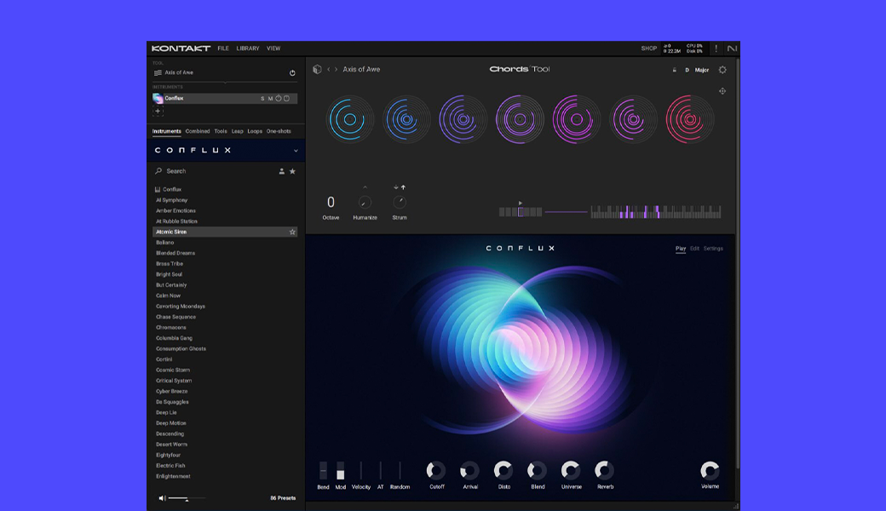Click the Conflux instrument thumbnail
This screenshot has width=886, height=511.
tap(158, 98)
